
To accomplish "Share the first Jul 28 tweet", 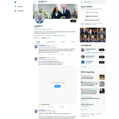I will coord(70,54).
